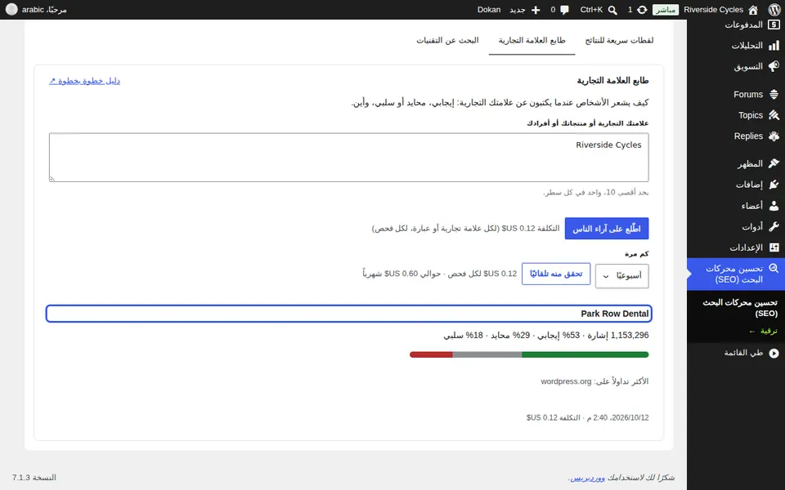This screenshot has height=490, width=785.
Task: Click the gray neutral sentiment bar segment
Action: (487, 354)
